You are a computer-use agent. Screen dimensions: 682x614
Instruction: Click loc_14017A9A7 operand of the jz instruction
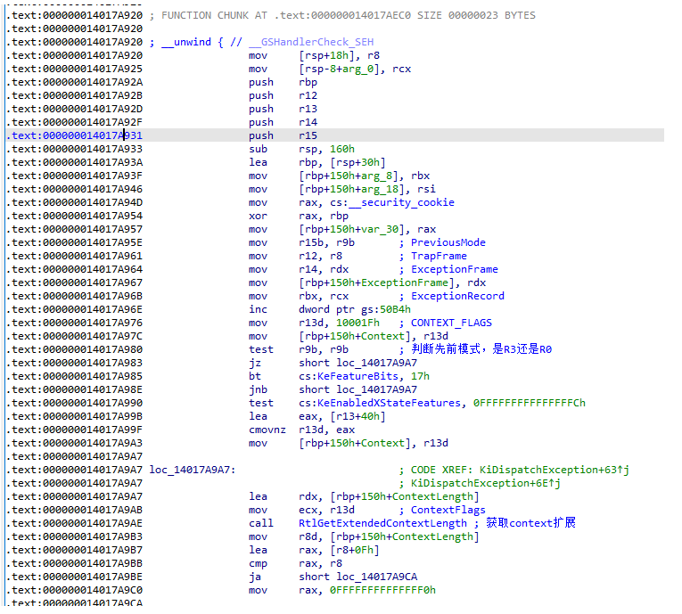pyautogui.click(x=377, y=363)
